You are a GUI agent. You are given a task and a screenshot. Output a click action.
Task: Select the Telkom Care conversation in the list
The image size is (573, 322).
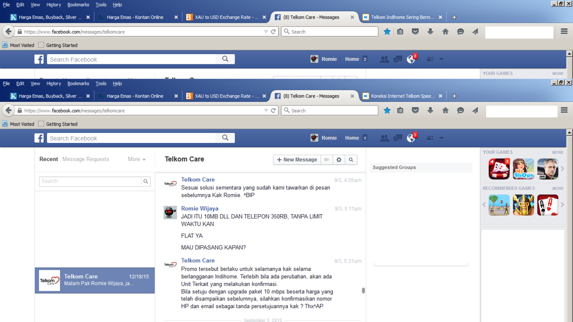95,280
